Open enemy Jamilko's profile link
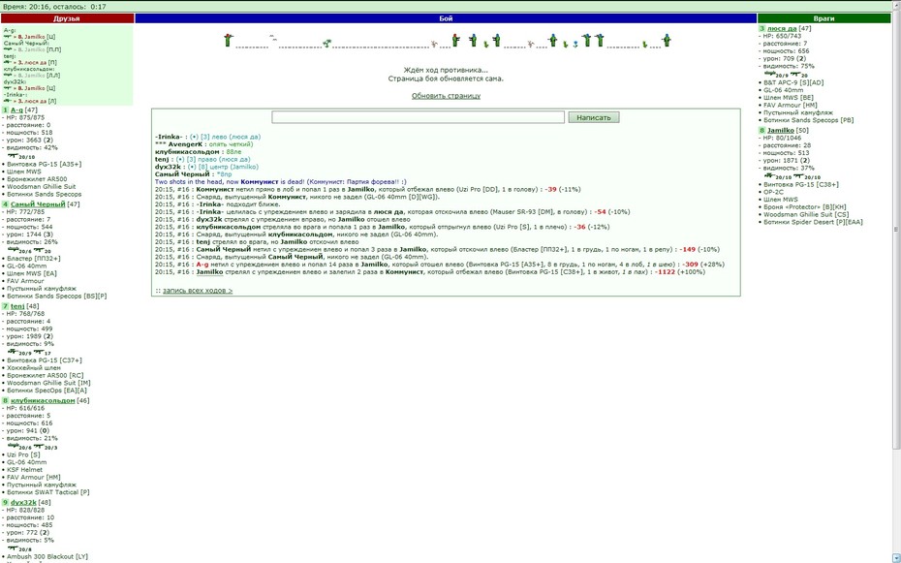 [x=780, y=131]
